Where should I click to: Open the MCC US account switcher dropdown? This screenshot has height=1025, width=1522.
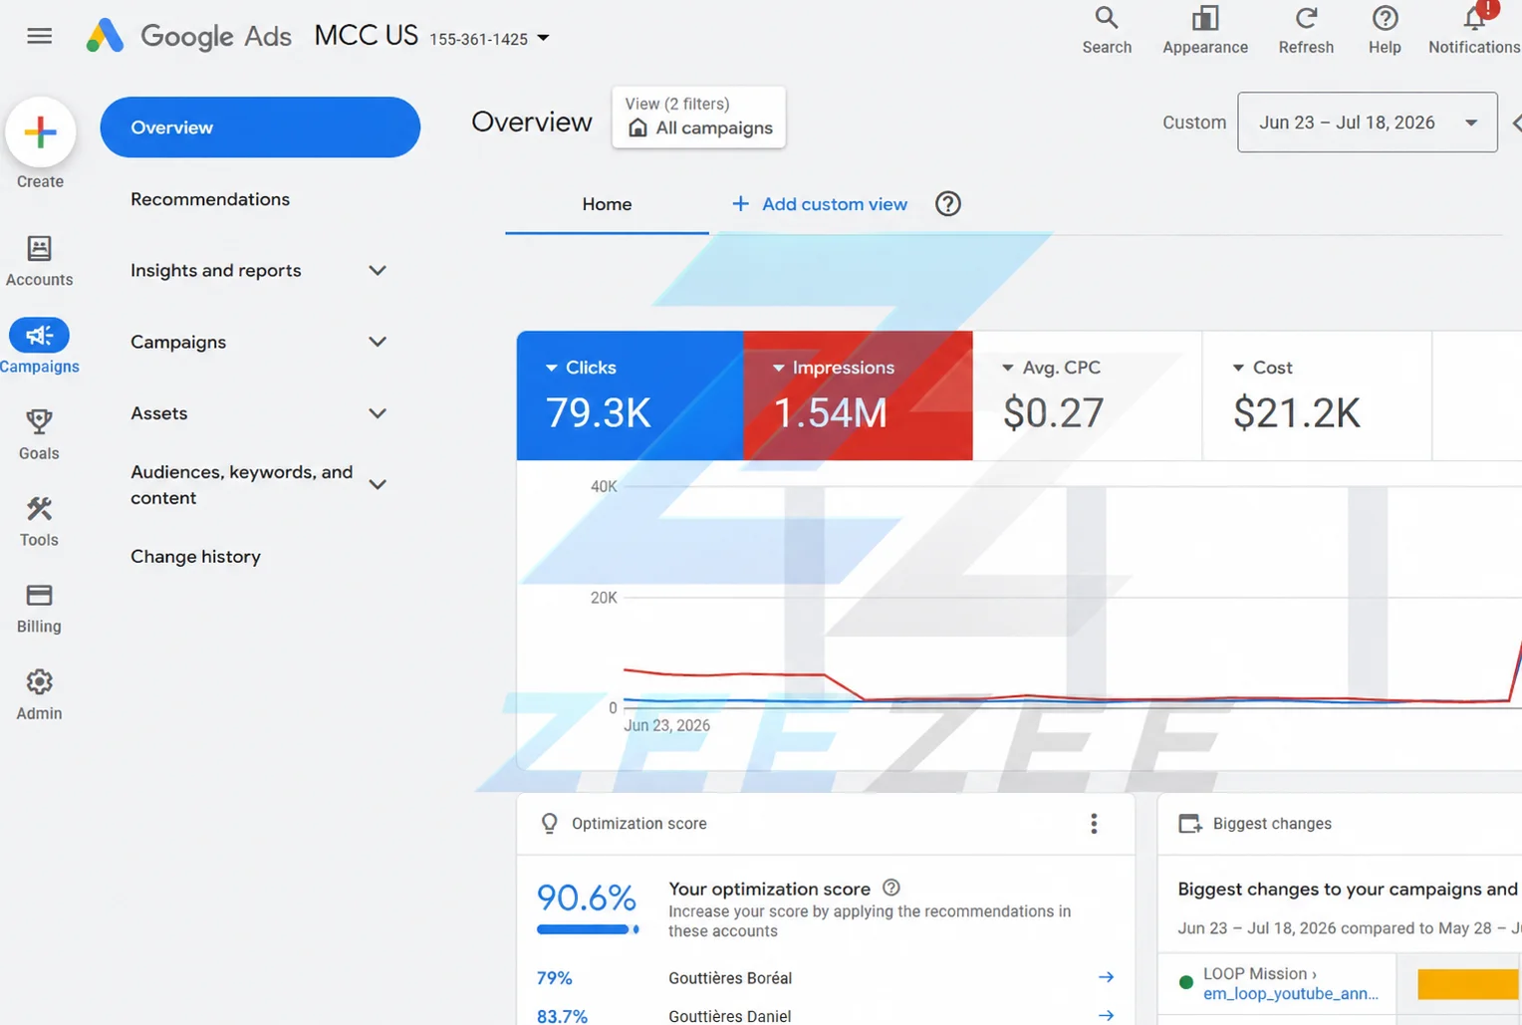click(543, 38)
